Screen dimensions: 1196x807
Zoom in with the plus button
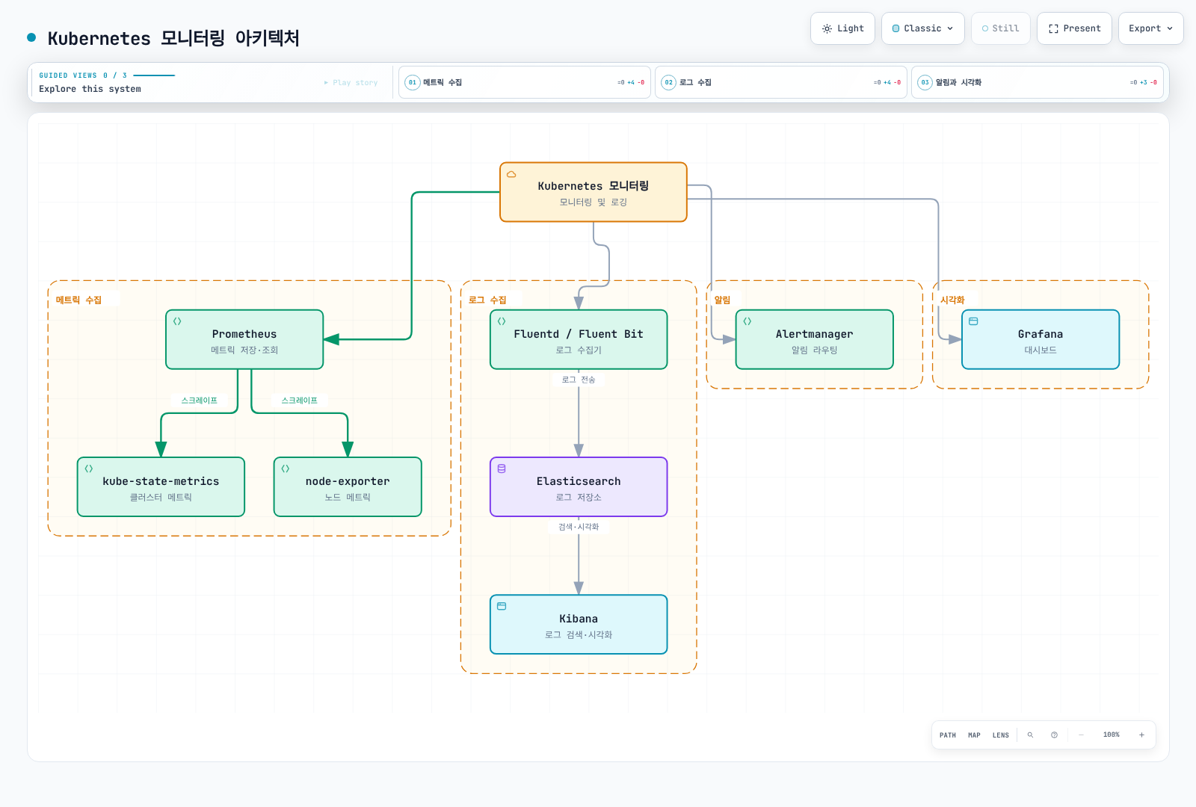(x=1141, y=735)
